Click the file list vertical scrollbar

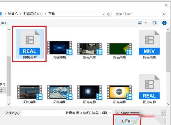coord(168,52)
